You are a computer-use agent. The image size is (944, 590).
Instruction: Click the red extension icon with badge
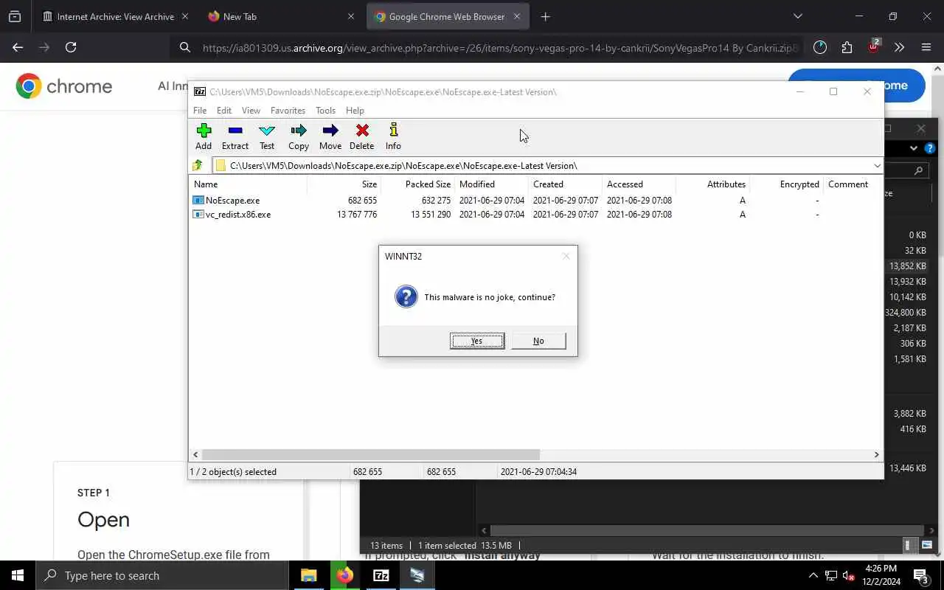[873, 47]
